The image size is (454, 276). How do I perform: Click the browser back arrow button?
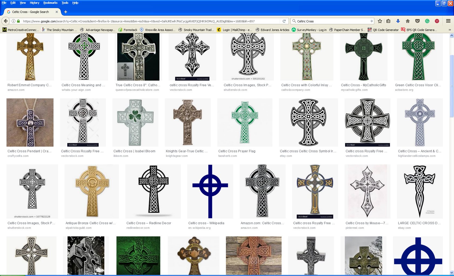(6, 21)
